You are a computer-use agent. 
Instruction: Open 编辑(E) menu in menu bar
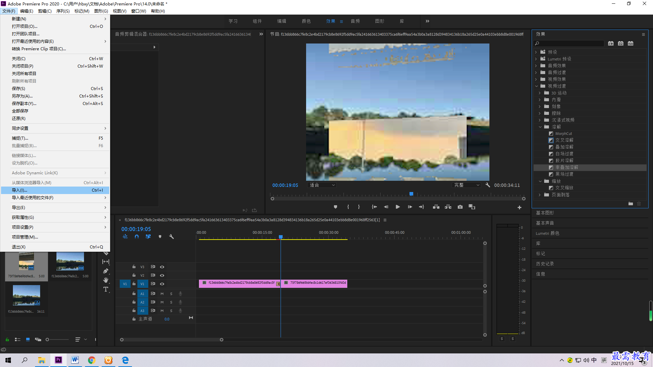[x=27, y=11]
